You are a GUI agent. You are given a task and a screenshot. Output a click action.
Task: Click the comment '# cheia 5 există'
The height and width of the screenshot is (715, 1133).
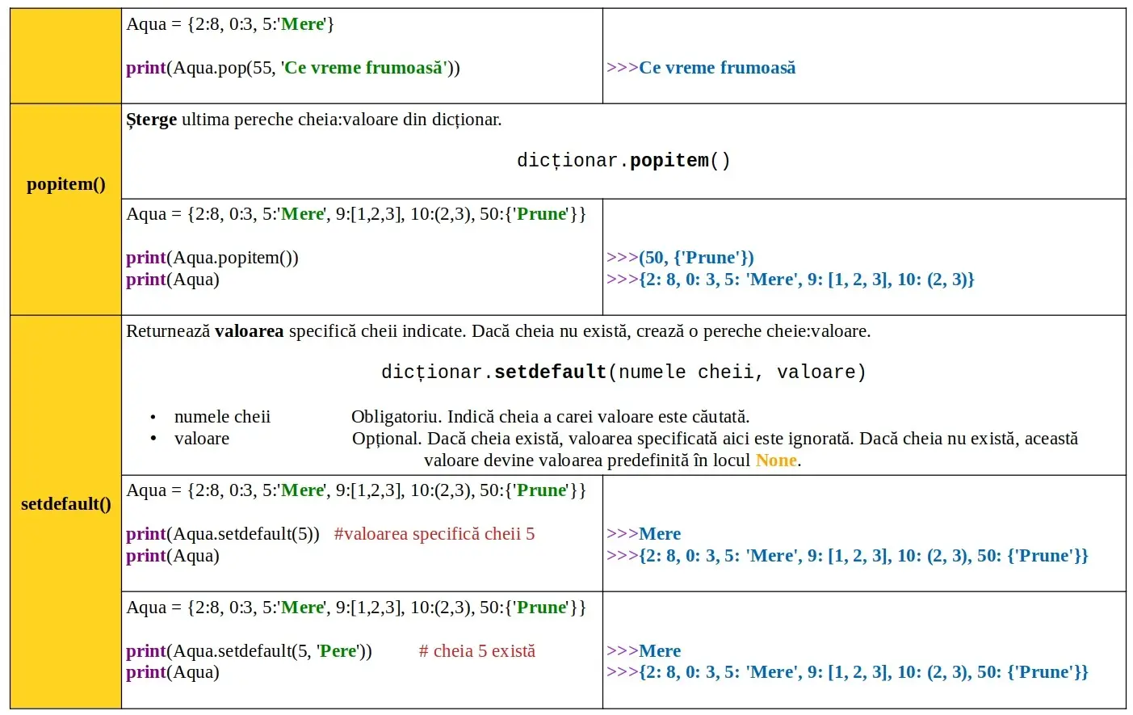(x=476, y=651)
